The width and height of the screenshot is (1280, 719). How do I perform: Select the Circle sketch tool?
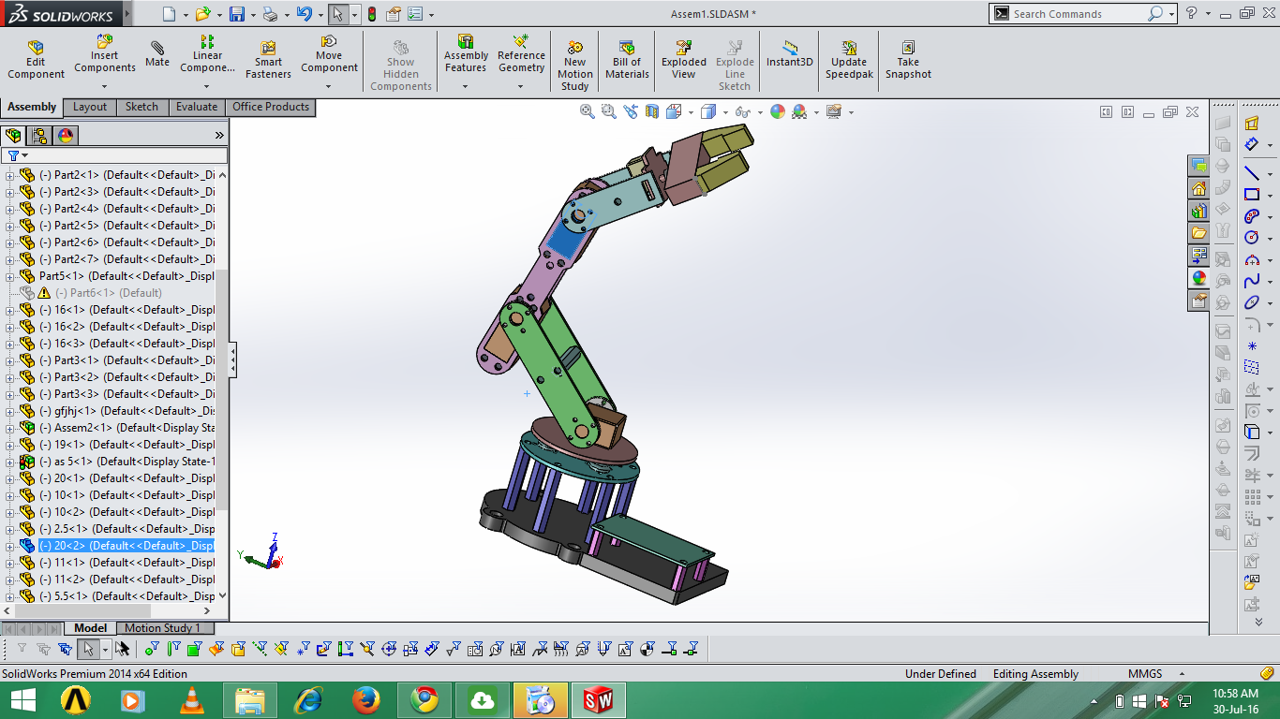(1252, 238)
